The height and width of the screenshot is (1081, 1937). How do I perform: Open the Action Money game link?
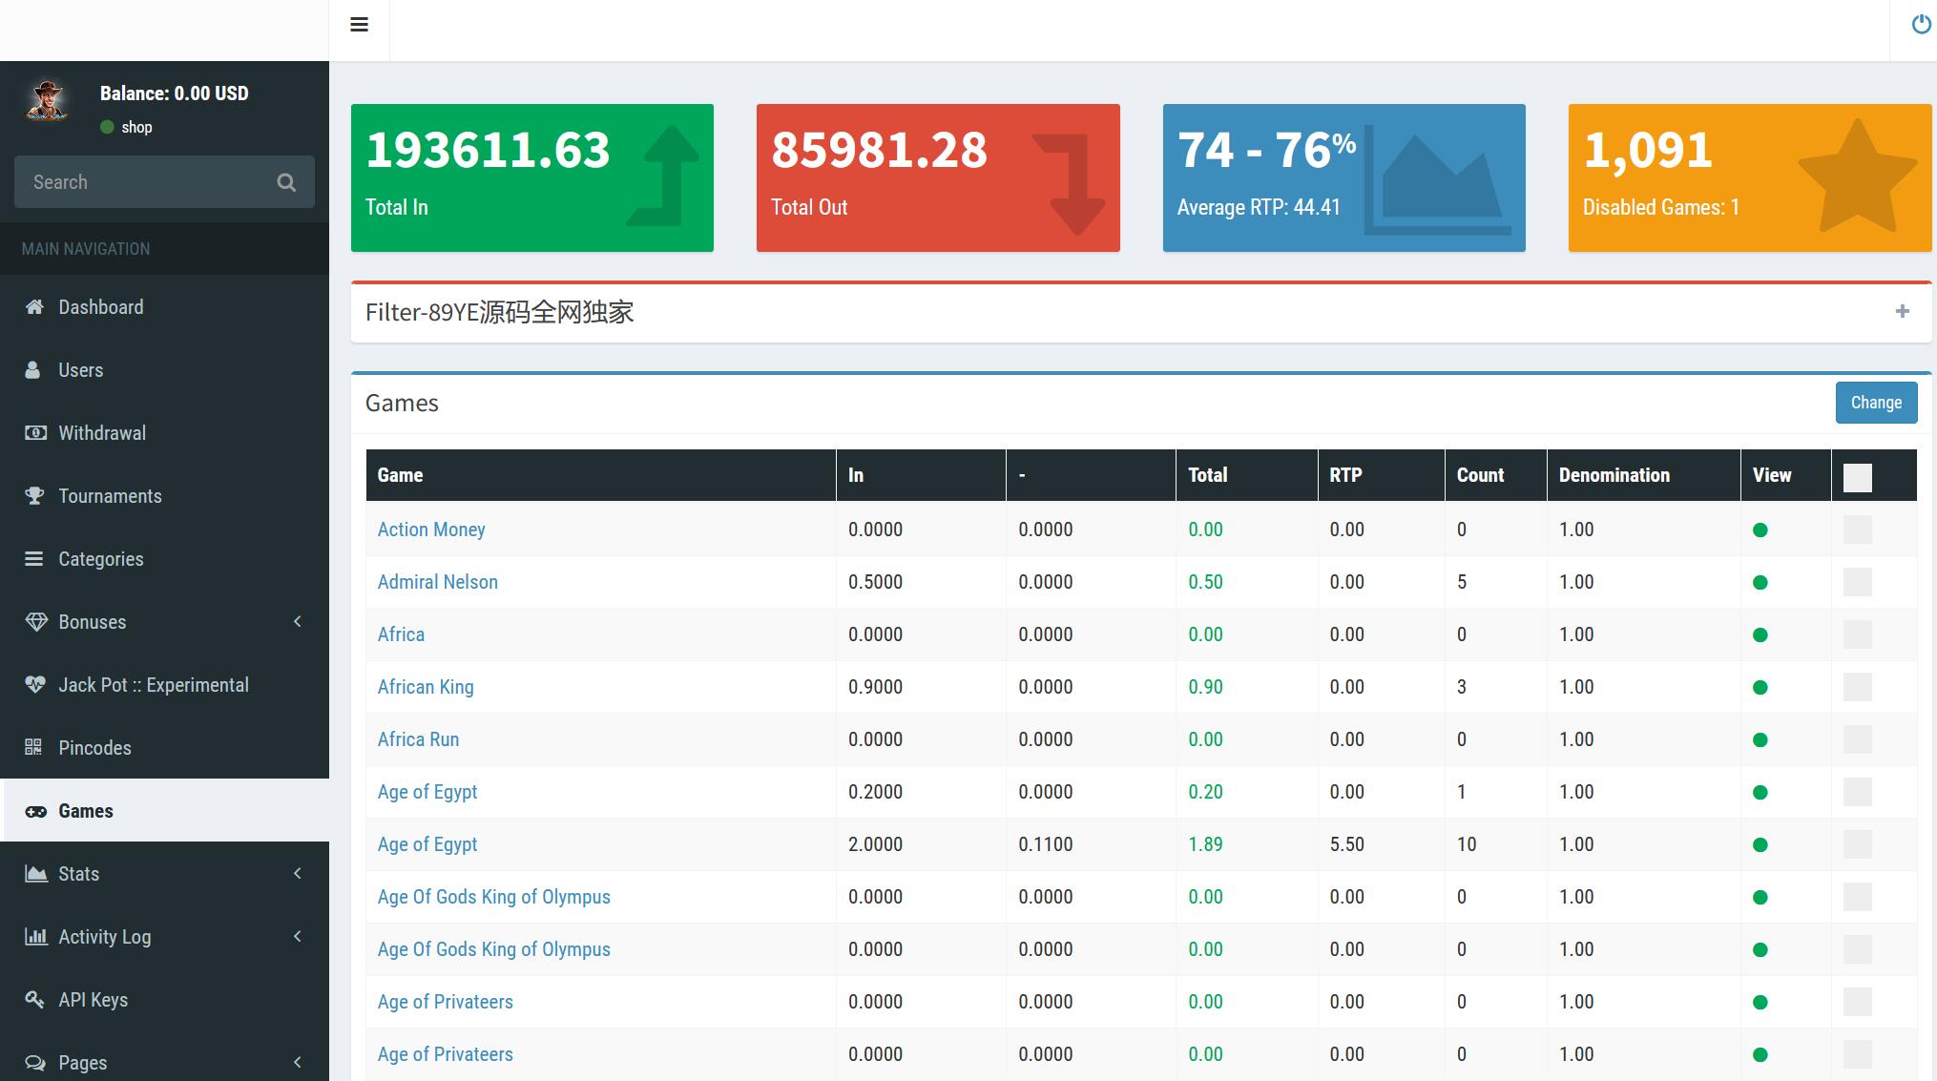pyautogui.click(x=431, y=530)
